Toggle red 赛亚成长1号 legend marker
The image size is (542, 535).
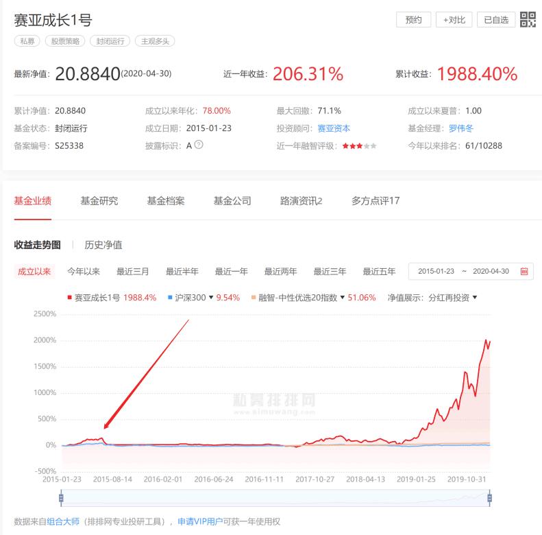pyautogui.click(x=69, y=298)
